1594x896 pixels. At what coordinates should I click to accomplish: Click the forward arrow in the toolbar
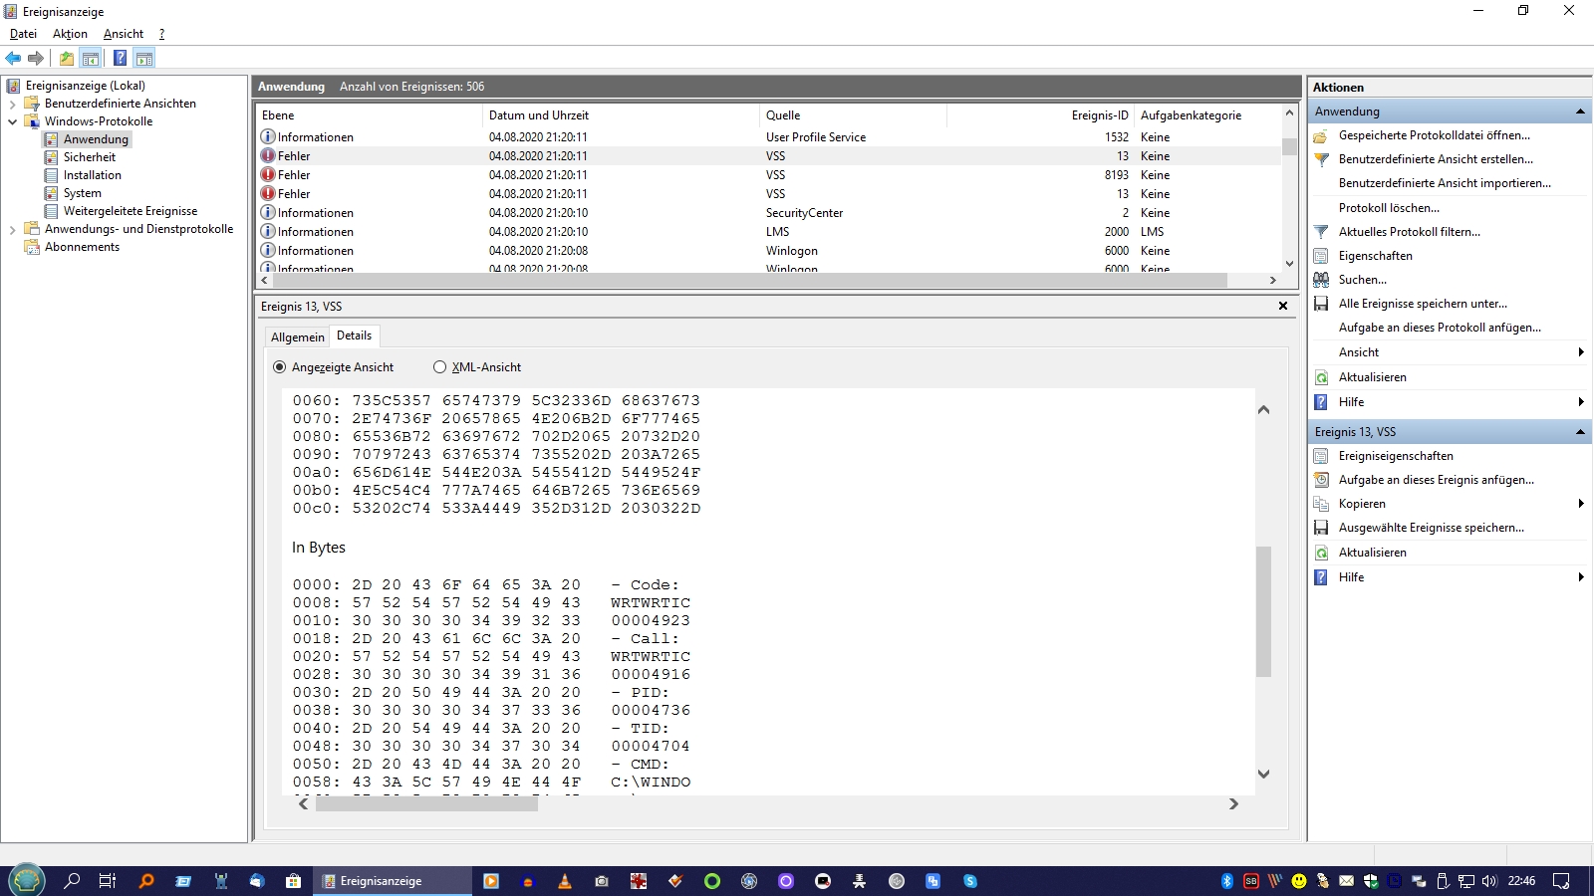tap(36, 59)
